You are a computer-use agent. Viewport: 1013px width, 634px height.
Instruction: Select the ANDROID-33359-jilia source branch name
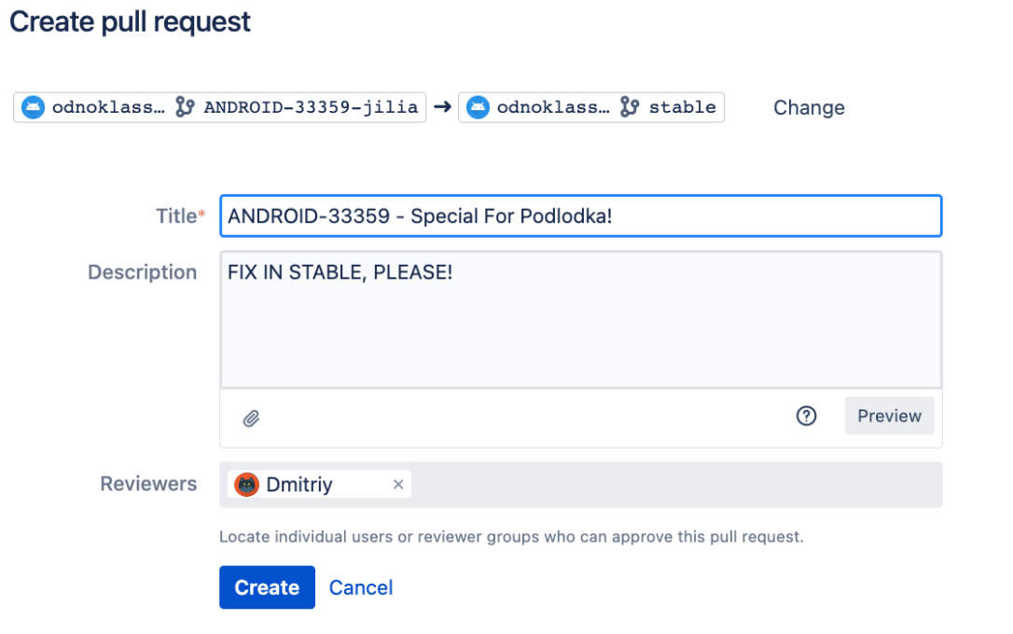point(311,107)
